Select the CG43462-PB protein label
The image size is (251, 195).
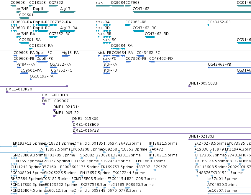point(219,65)
